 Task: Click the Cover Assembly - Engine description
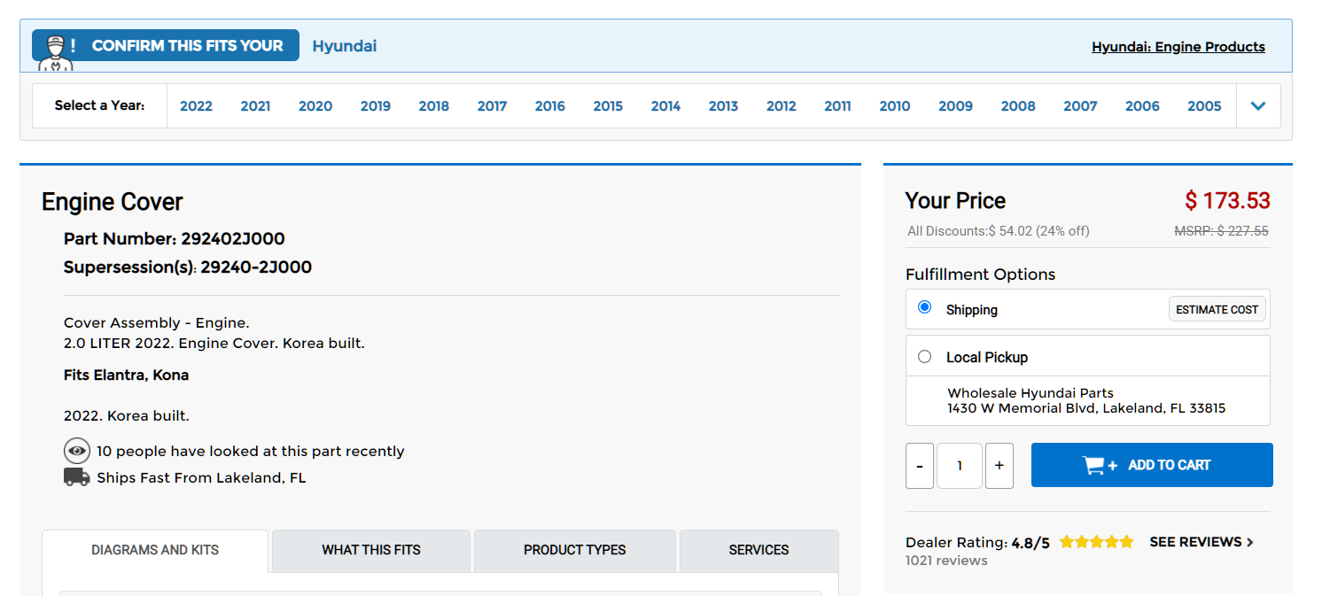pos(157,323)
